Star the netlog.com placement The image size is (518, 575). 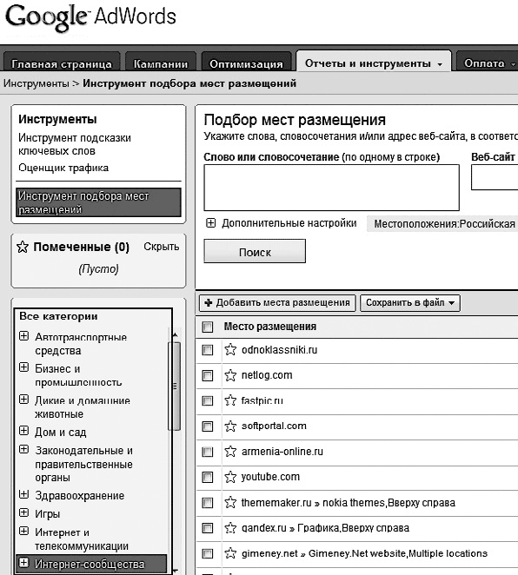click(230, 375)
